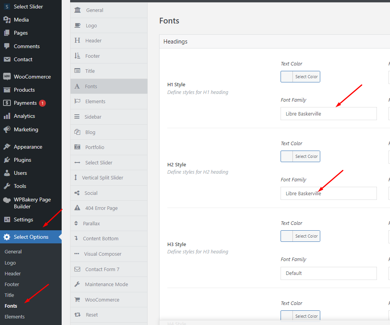Image resolution: width=390 pixels, height=325 pixels.
Task: Click Select Color button for H2 Style
Action: click(306, 156)
